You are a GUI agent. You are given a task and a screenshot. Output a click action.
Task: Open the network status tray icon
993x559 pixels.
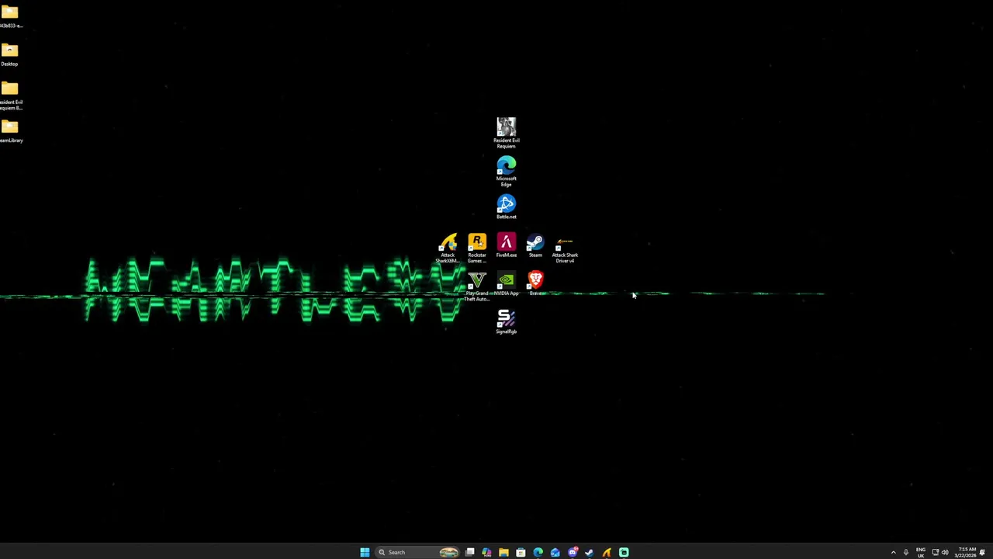[935, 552]
